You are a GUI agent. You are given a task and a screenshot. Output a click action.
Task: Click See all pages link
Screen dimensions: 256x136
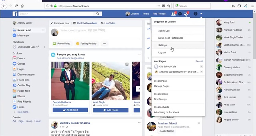point(199,61)
